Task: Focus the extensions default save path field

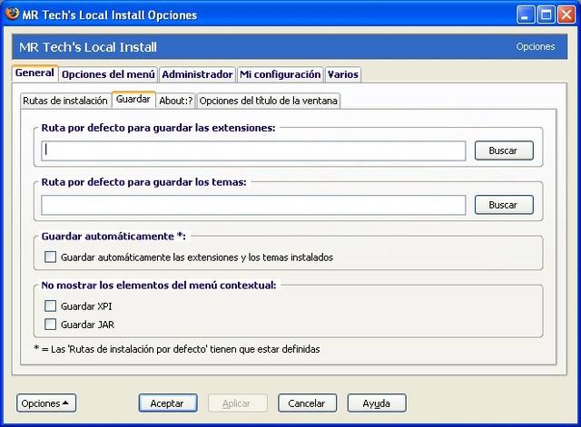Action: point(253,151)
